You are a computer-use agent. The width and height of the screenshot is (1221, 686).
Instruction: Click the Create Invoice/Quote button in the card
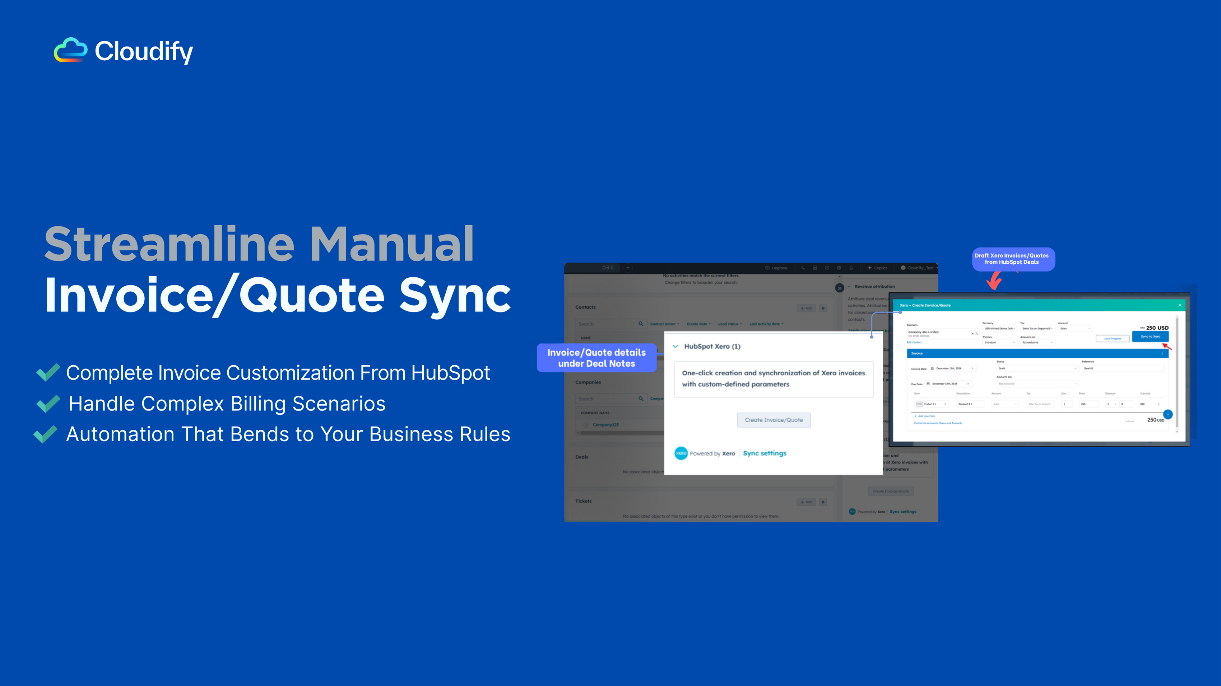[774, 420]
